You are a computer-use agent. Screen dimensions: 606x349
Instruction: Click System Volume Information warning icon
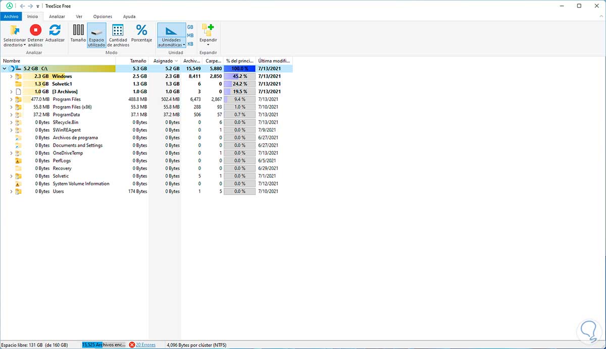pyautogui.click(x=18, y=184)
